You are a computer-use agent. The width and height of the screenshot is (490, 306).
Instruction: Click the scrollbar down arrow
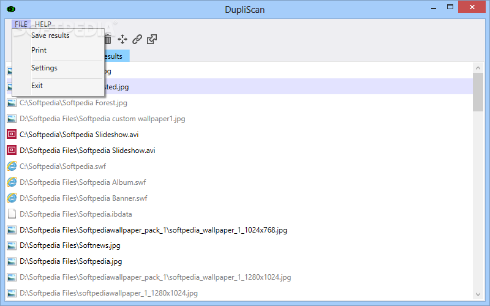tap(478, 294)
